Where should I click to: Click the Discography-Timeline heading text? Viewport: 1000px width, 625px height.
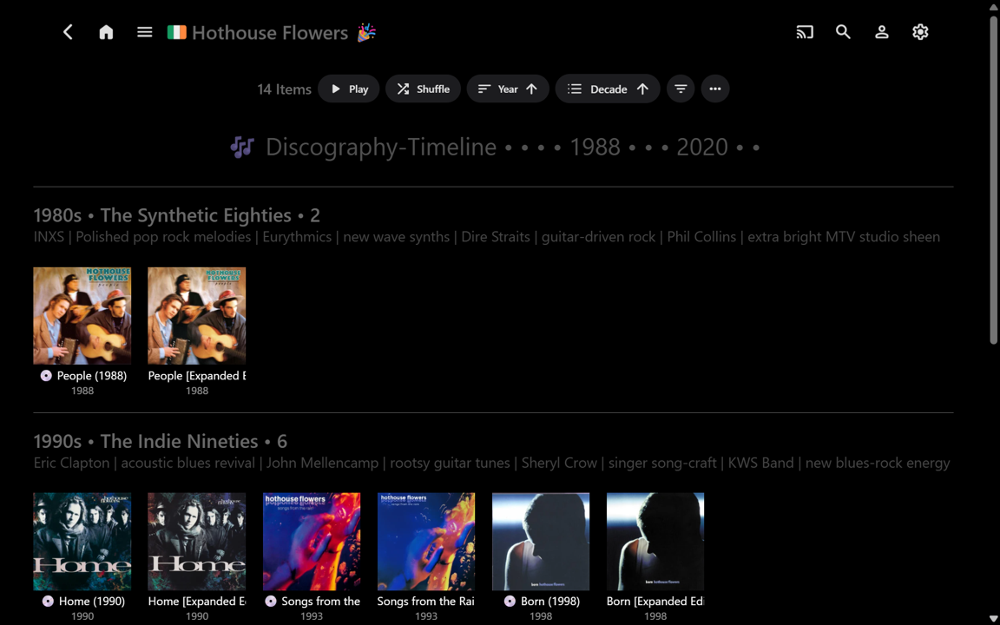(x=381, y=147)
